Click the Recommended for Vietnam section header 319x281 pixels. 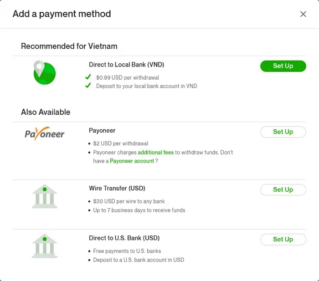[x=69, y=46]
